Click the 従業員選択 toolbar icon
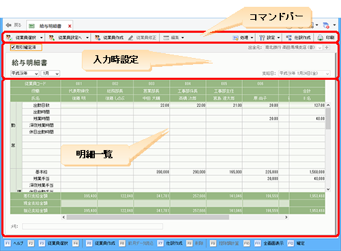The width and height of the screenshot is (341, 251). point(9,38)
